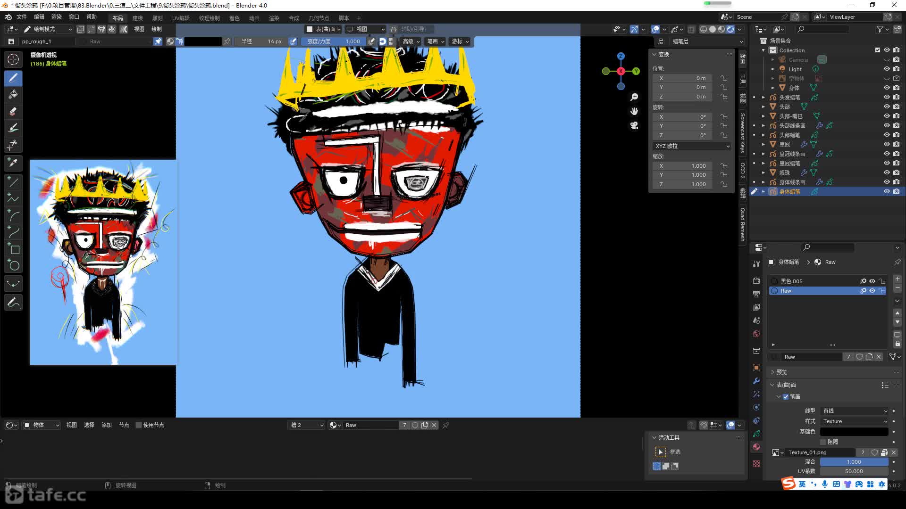
Task: Open the Tool properties tab
Action: [756, 264]
